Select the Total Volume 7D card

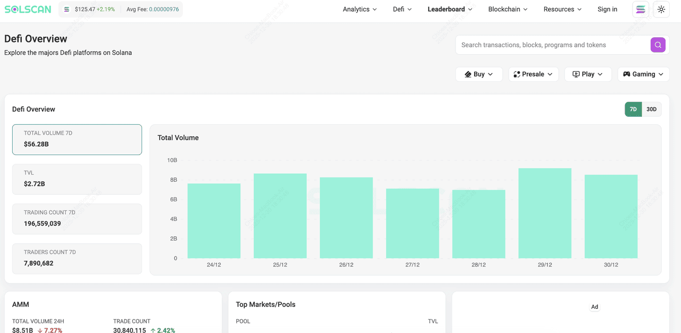[x=77, y=139]
